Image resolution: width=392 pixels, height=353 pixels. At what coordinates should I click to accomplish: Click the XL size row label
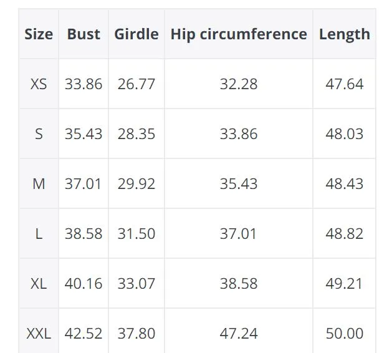click(39, 283)
